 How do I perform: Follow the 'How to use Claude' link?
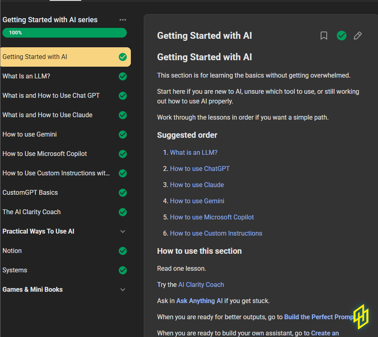click(197, 185)
